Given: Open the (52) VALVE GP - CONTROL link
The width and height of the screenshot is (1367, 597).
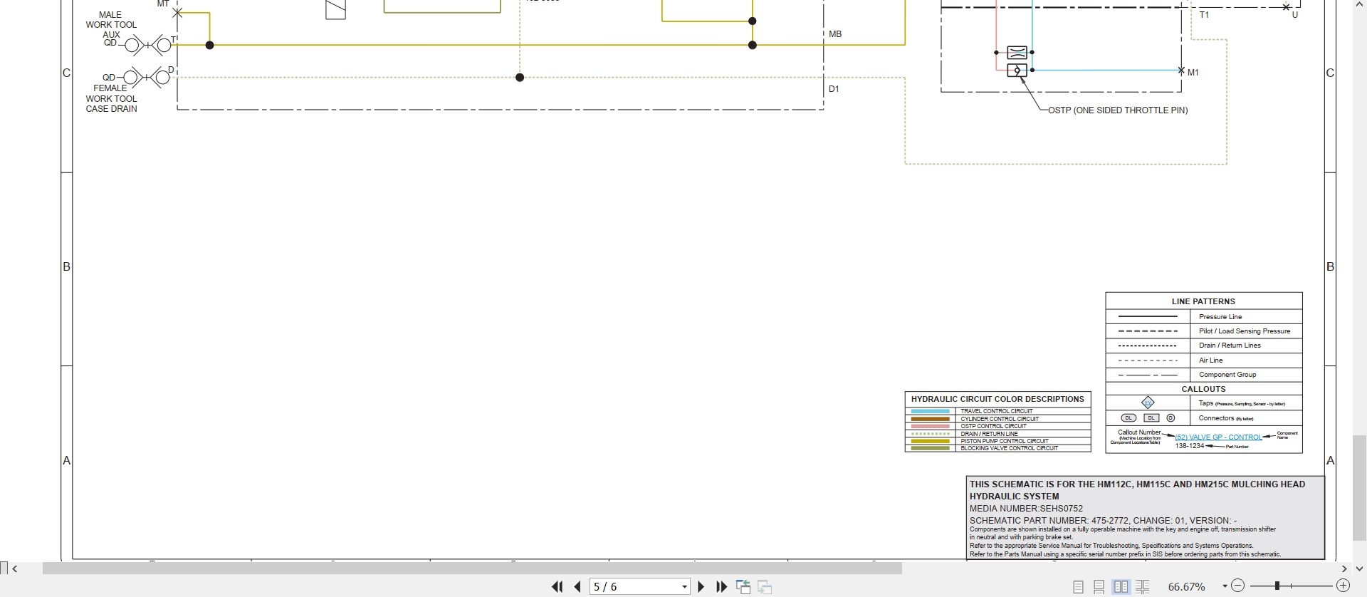Looking at the screenshot, I should pyautogui.click(x=1218, y=437).
